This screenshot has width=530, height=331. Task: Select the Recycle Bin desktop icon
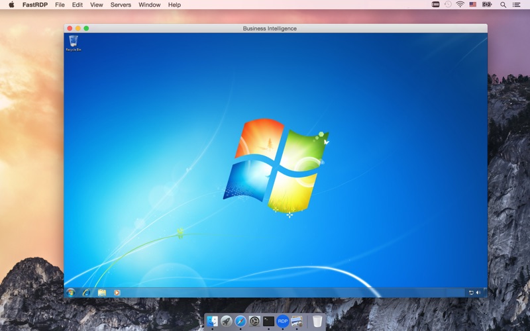(x=74, y=43)
